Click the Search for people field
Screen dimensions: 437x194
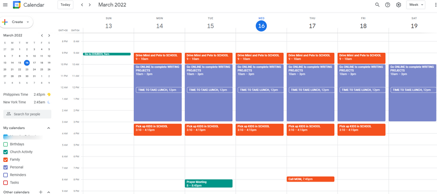[x=27, y=114]
